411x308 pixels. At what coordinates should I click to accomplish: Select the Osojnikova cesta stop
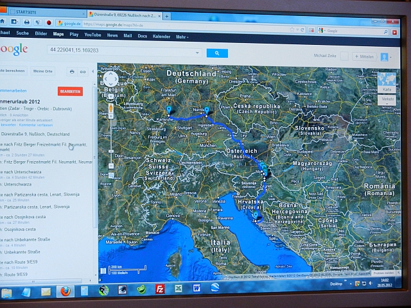click(20, 230)
